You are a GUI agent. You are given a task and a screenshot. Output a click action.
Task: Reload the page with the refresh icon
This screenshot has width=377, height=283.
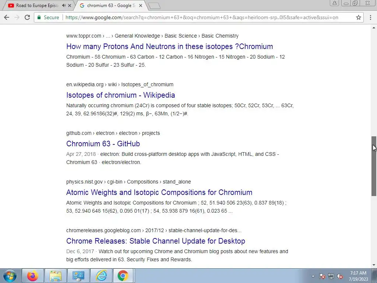(27, 17)
